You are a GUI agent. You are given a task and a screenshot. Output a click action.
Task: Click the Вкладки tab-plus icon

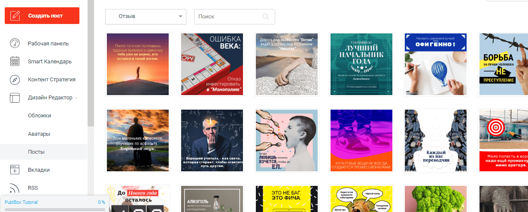[x=15, y=170]
